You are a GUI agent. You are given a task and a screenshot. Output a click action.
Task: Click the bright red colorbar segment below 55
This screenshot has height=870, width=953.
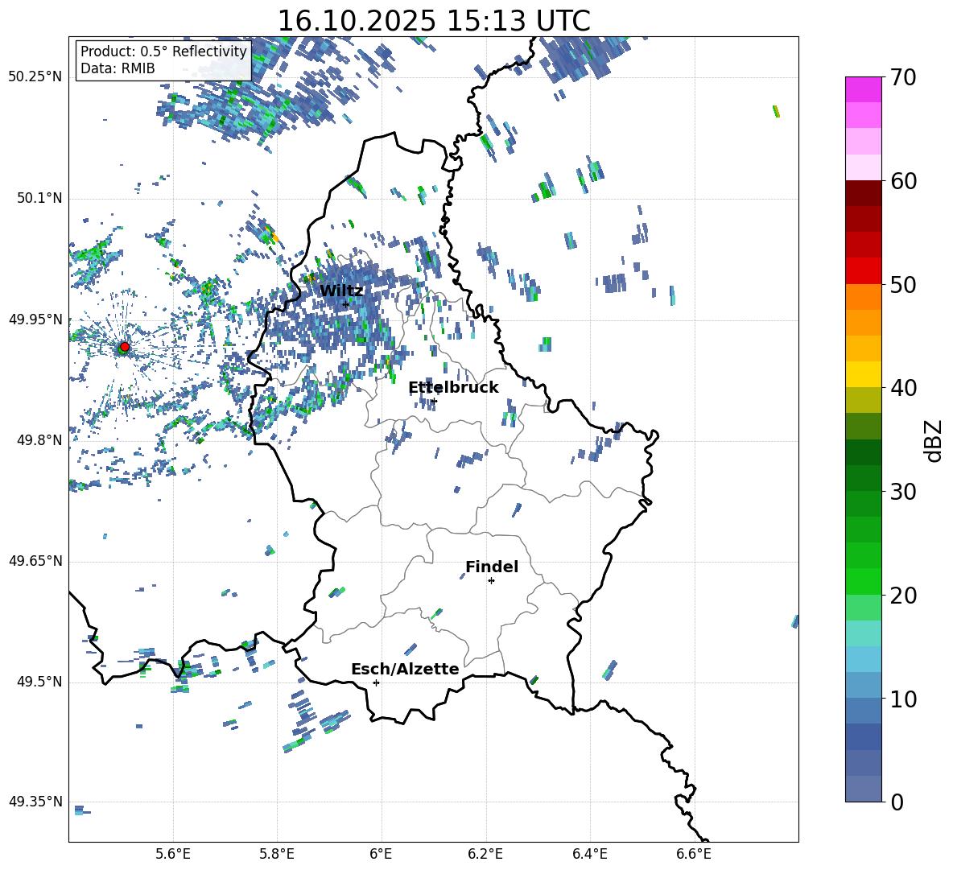tap(863, 270)
